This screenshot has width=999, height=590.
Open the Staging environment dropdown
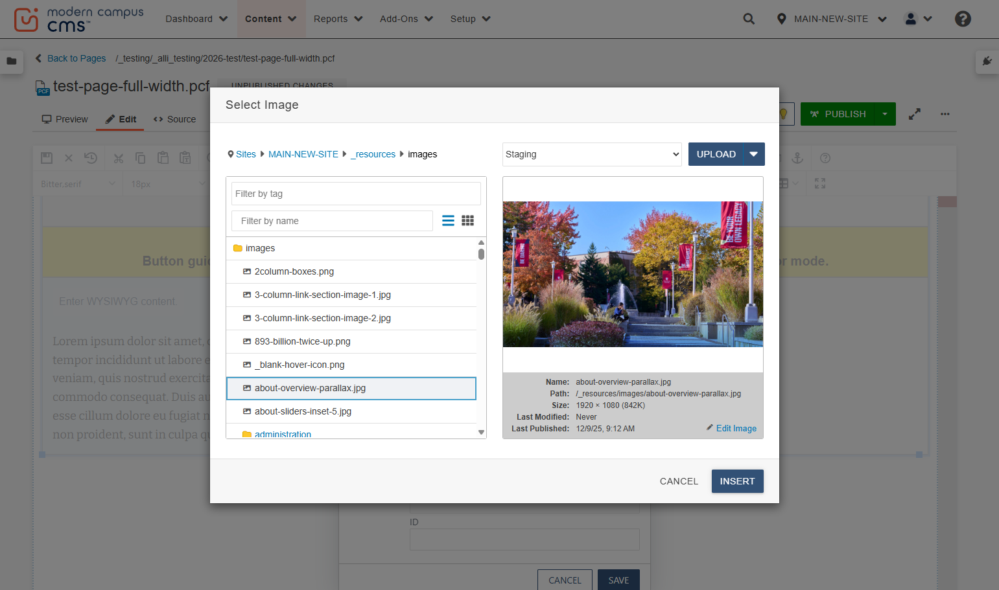coord(592,154)
